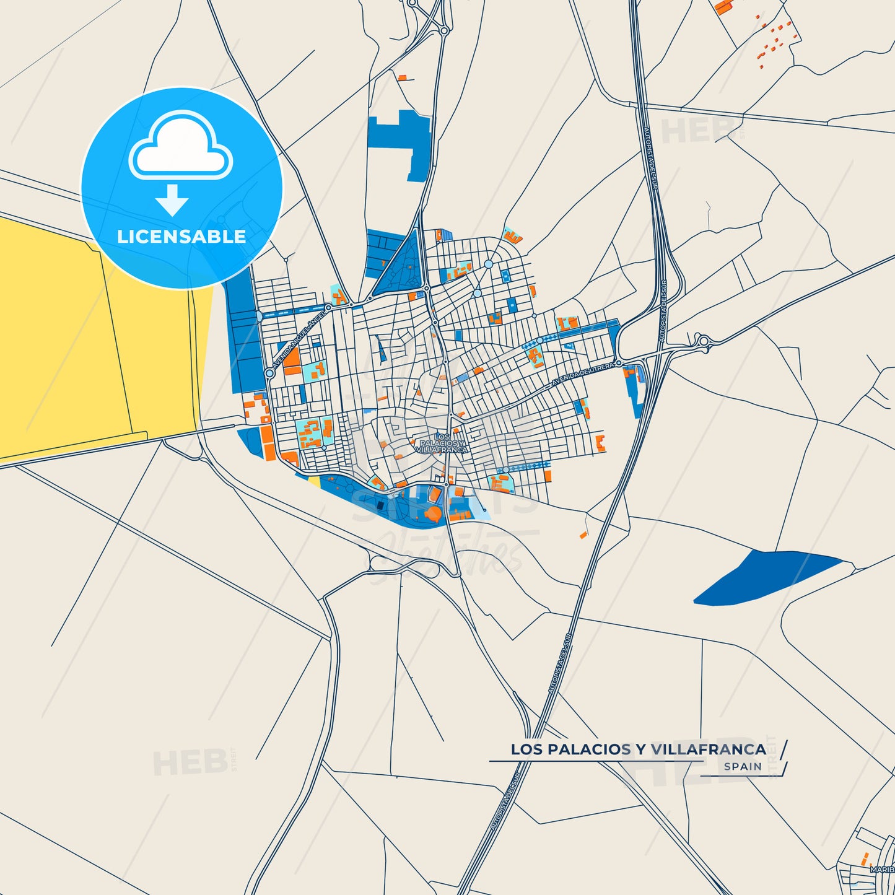Click the SPAIN subtitle label
Viewport: 895px width, 895px height.
(x=743, y=767)
